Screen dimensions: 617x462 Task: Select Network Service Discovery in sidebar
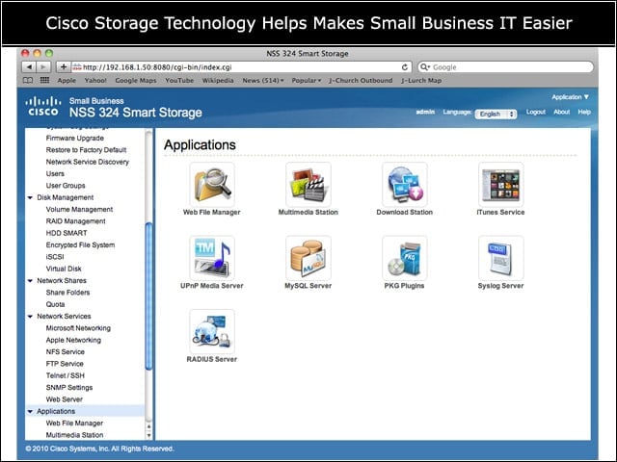coord(88,162)
